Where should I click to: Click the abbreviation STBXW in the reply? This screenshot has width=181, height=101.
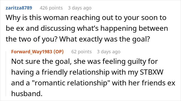(x=152, y=72)
